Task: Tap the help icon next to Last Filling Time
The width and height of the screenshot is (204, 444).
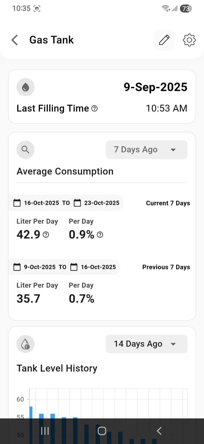Action: 95,109
